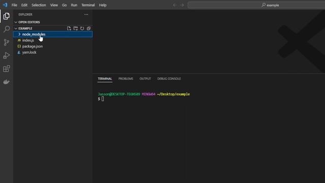The image size is (325, 183).
Task: Open the Search view in activity bar
Action: pyautogui.click(x=7, y=29)
